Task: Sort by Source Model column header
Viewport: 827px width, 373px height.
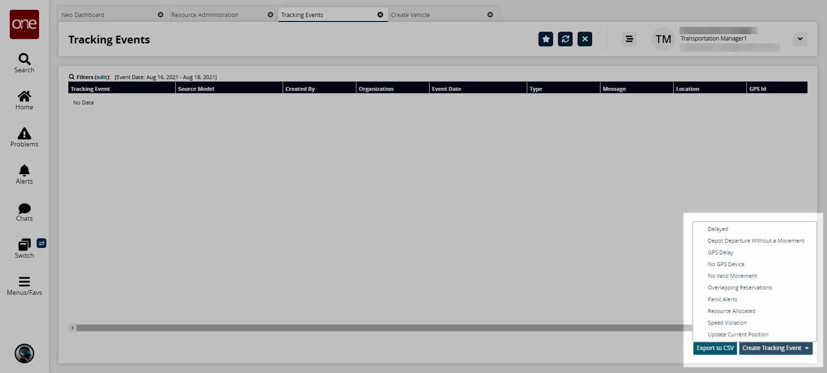Action: tap(229, 88)
